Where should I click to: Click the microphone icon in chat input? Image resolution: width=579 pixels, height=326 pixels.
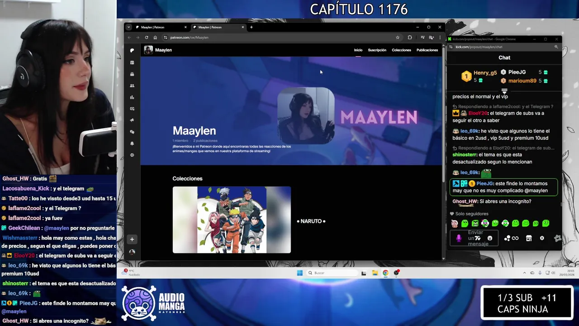459,238
